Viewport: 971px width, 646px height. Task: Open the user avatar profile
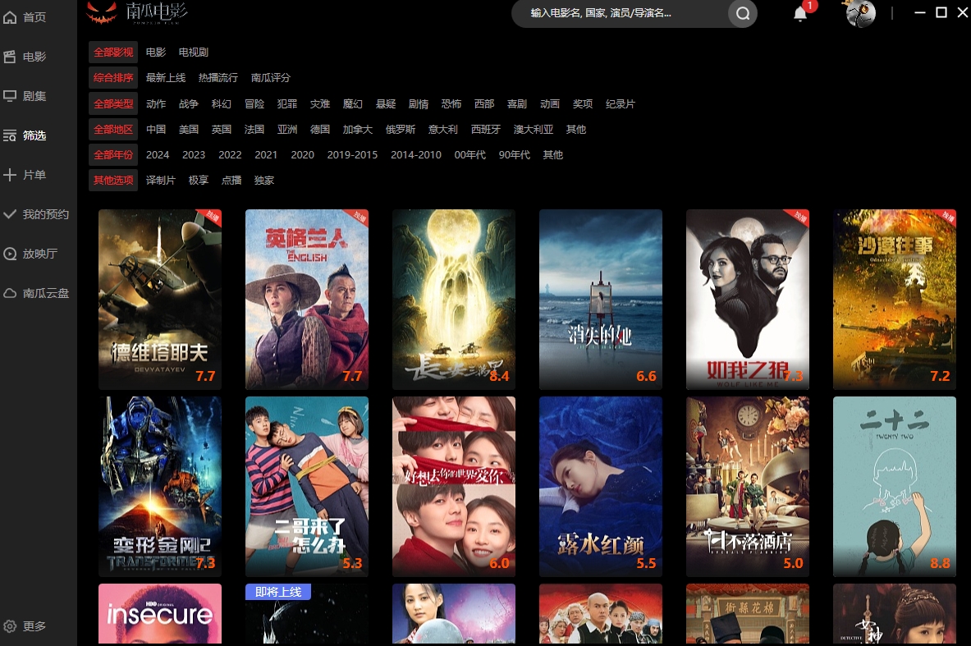click(860, 13)
